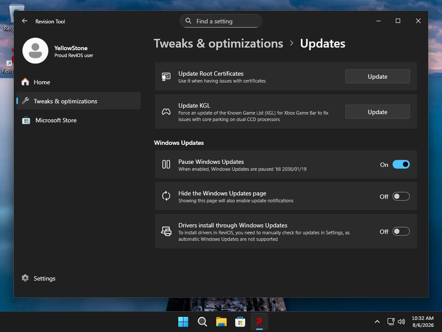Open Settings at bottom of sidebar
442x332 pixels.
coord(79,278)
